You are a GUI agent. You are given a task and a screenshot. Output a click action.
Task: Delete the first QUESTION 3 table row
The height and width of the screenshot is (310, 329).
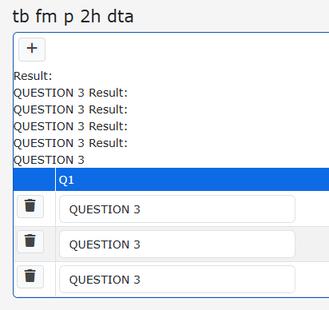pos(30,206)
